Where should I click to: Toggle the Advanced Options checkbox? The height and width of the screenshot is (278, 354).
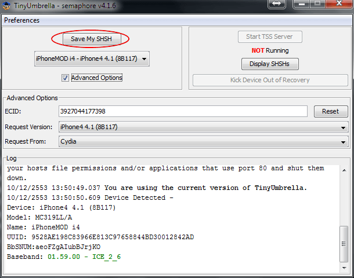click(65, 78)
